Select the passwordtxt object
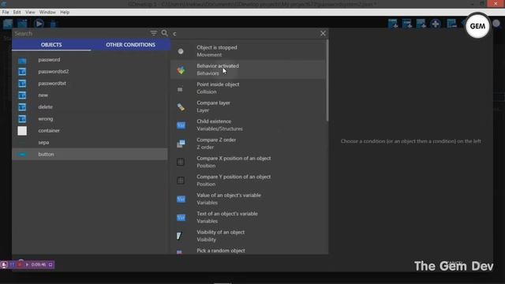The width and height of the screenshot is (505, 284). click(x=90, y=84)
